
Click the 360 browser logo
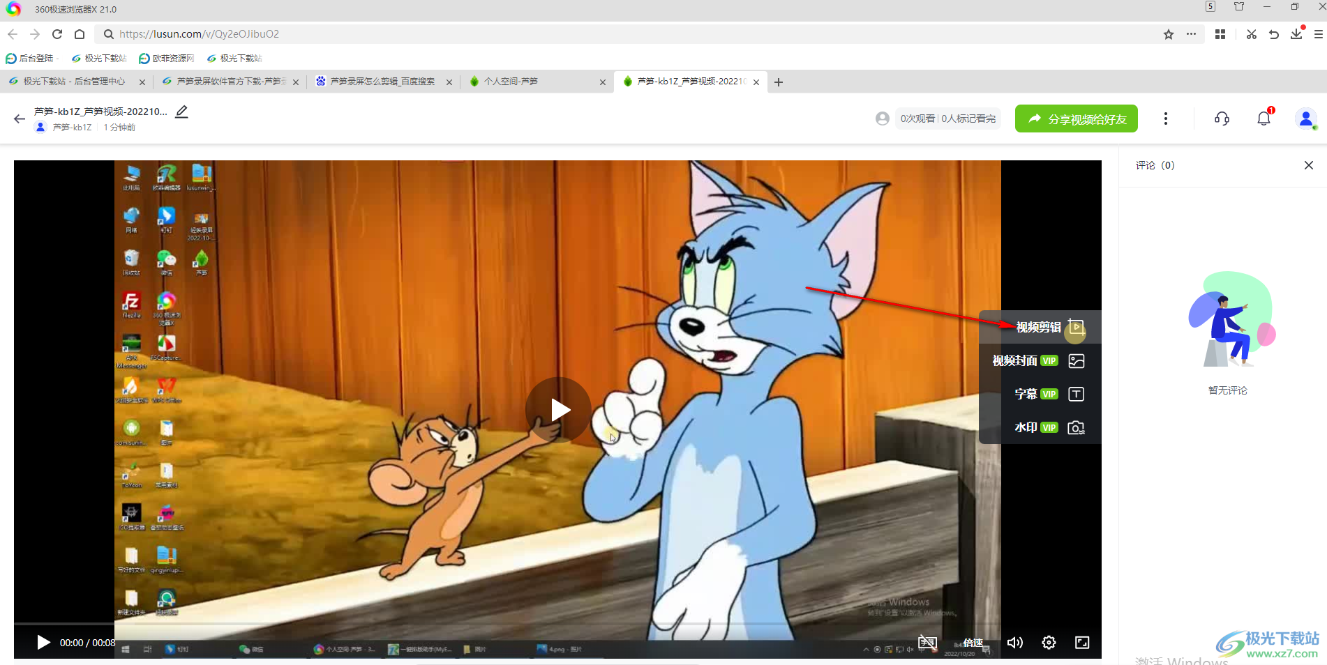[x=13, y=9]
